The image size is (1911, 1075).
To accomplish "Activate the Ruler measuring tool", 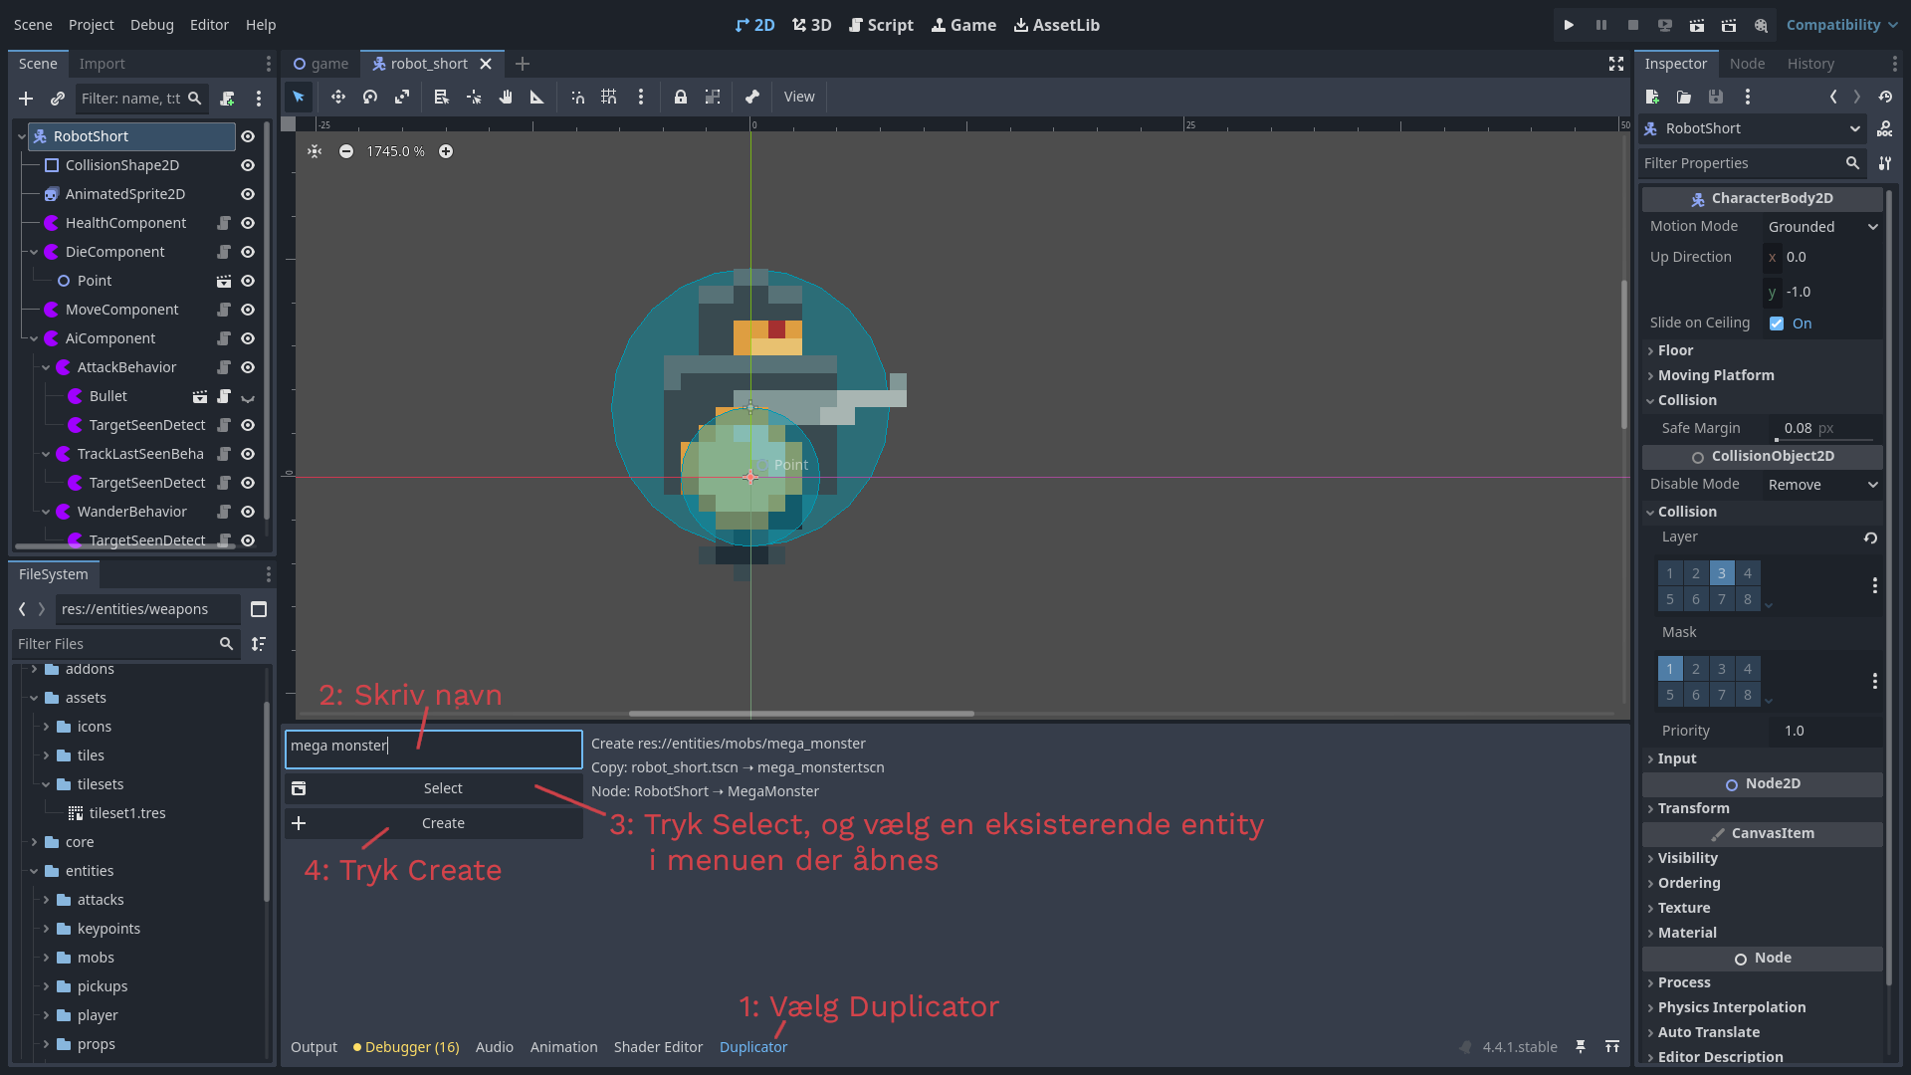I will tap(536, 97).
